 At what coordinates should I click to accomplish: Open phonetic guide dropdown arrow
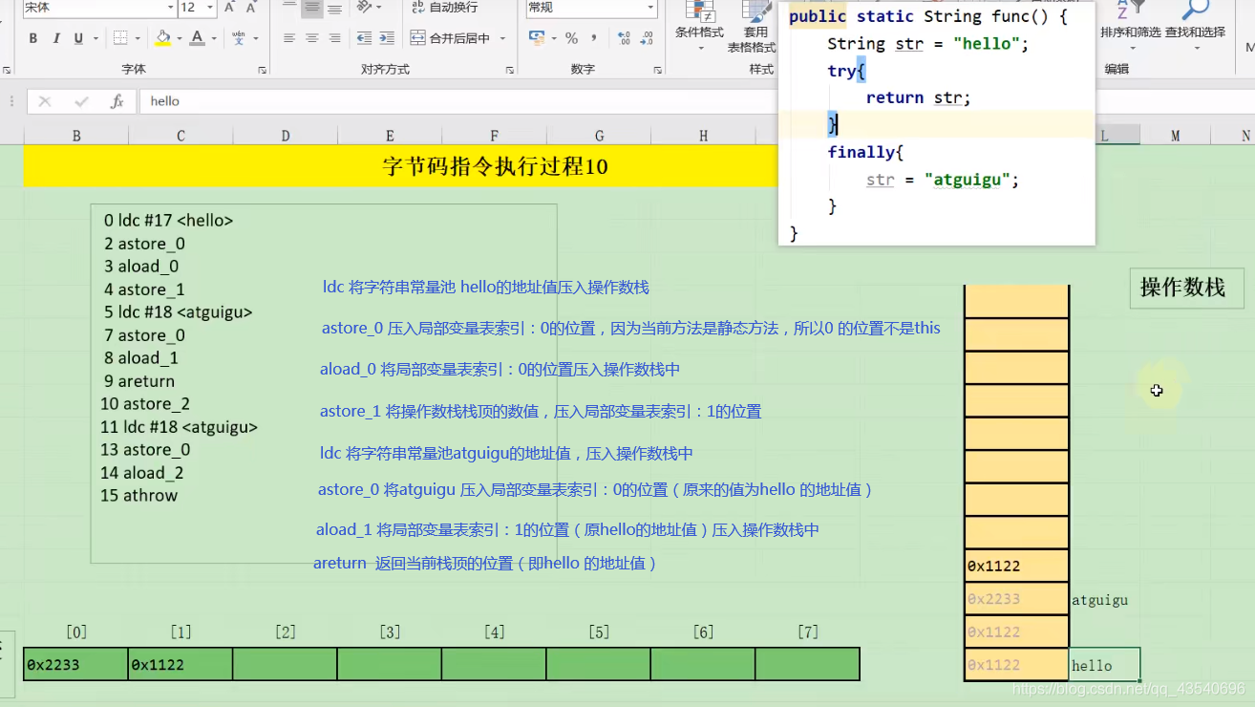tap(256, 38)
